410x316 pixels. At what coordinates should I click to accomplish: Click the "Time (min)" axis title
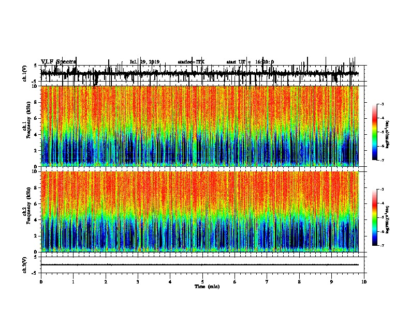pyautogui.click(x=207, y=287)
